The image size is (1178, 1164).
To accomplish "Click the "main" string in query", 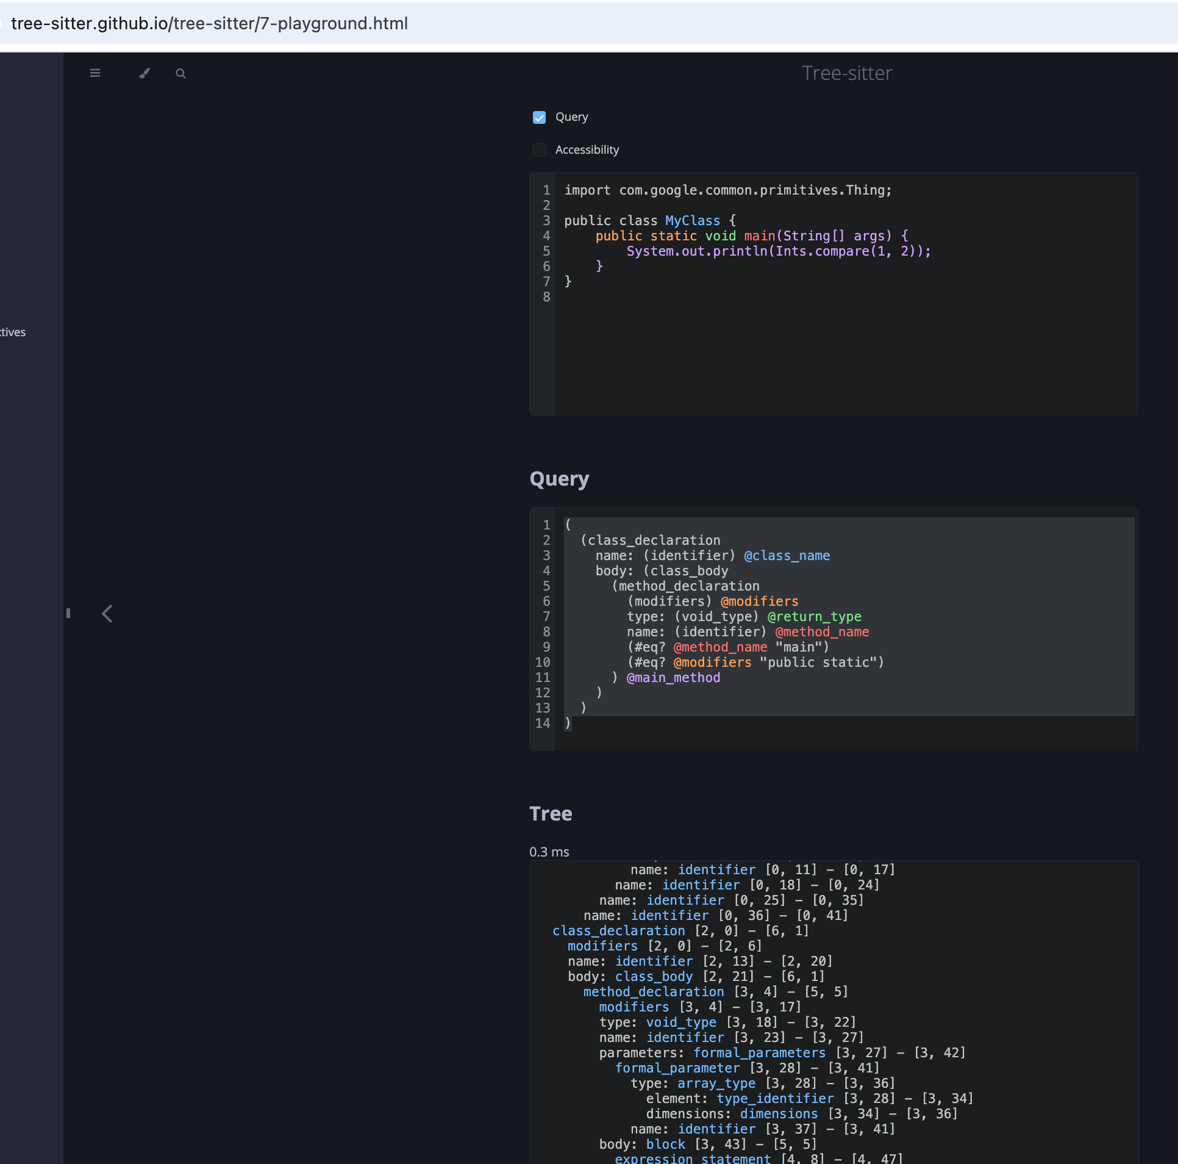I will point(798,647).
